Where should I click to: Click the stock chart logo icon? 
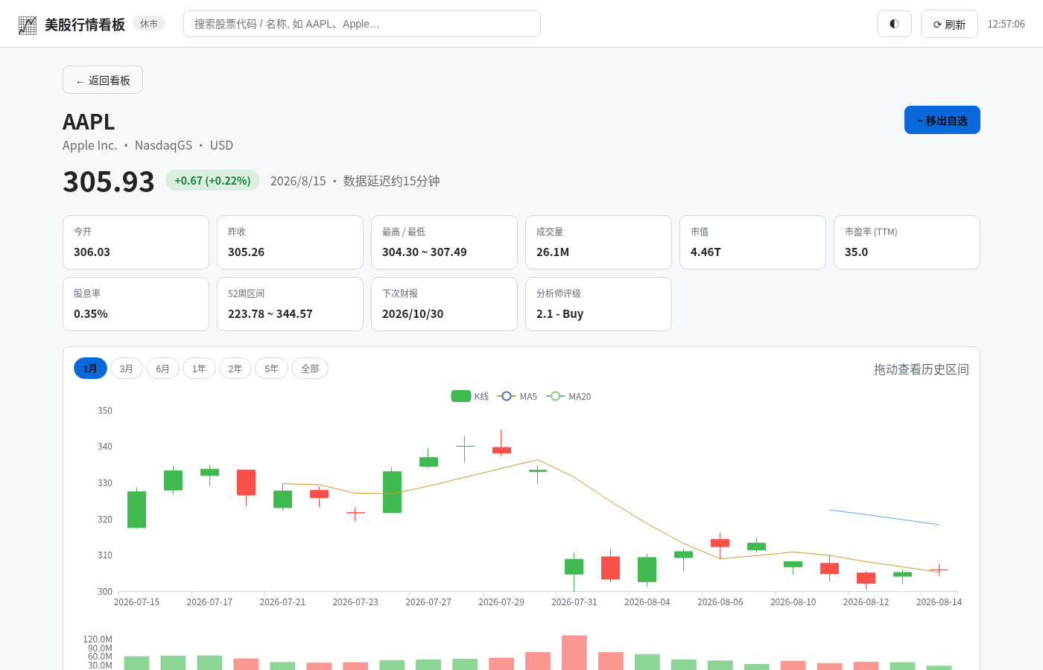(28, 25)
